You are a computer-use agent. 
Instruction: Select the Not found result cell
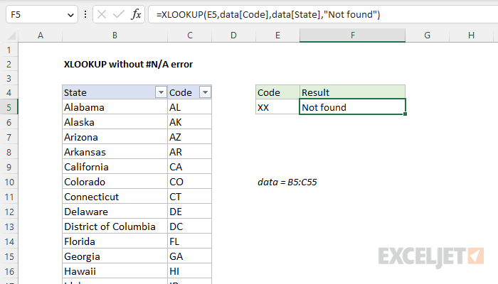(x=352, y=107)
